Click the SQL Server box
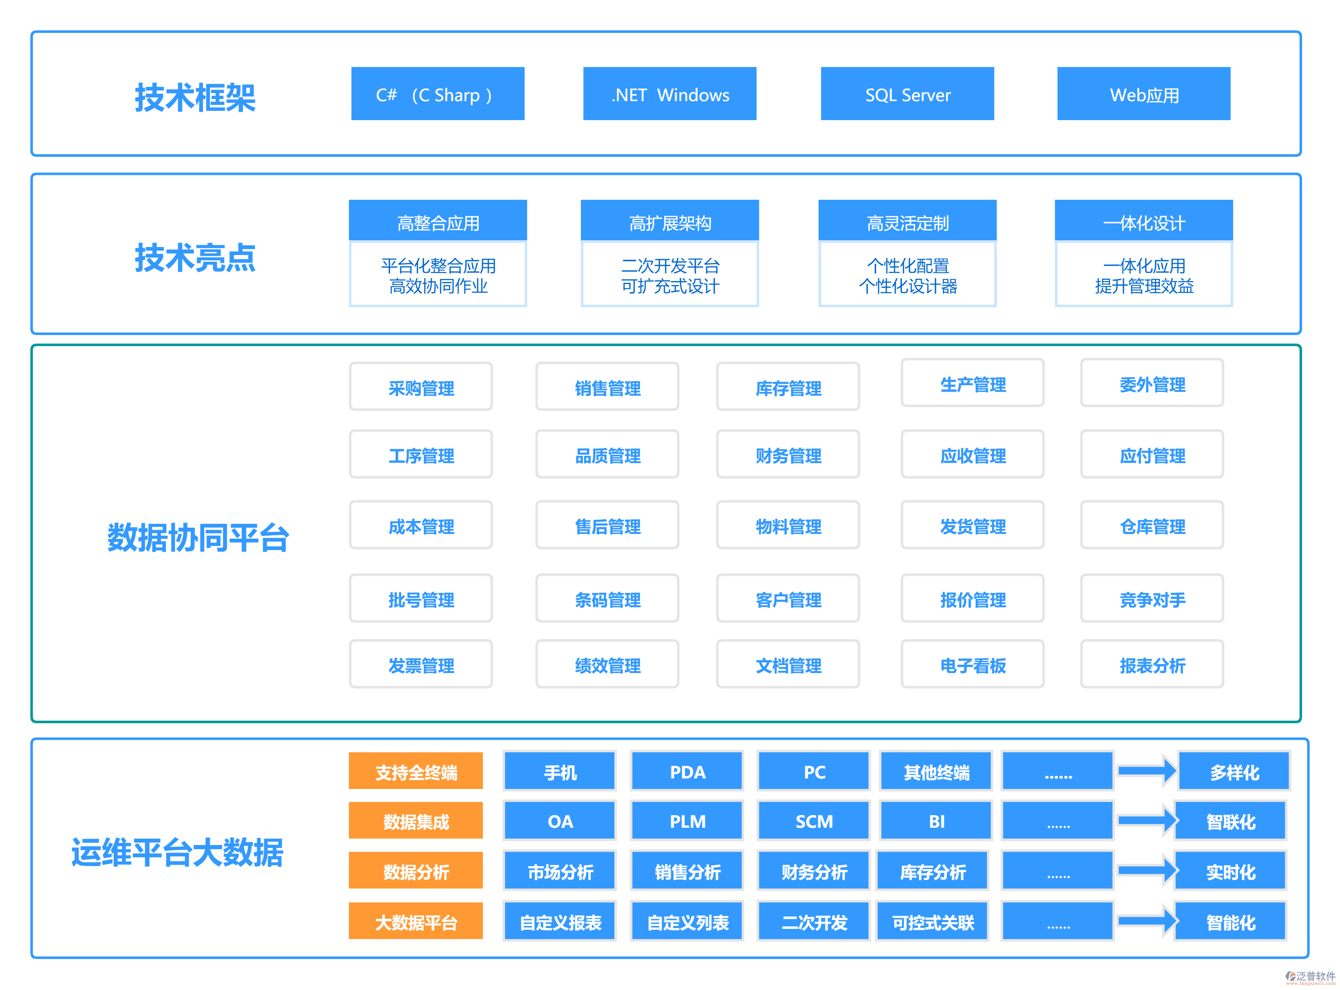The height and width of the screenshot is (990, 1340). pos(906,94)
